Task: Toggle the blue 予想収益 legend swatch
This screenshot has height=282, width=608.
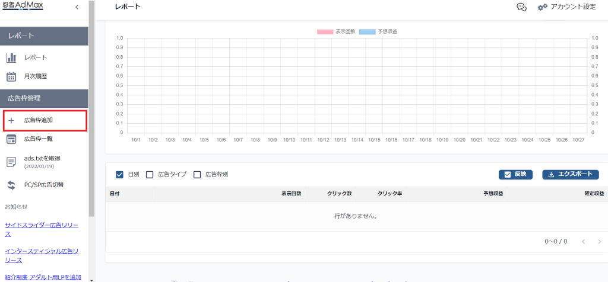Action: click(367, 32)
